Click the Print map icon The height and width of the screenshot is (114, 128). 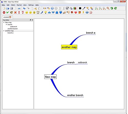click(19, 8)
